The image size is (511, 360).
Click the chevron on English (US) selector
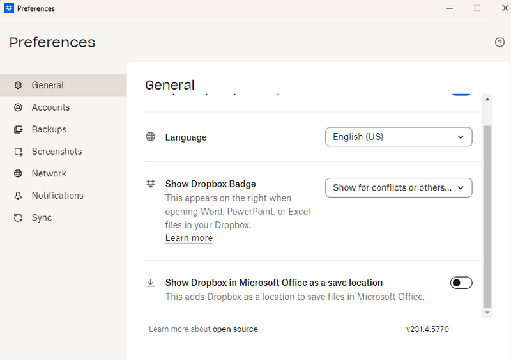pyautogui.click(x=461, y=137)
